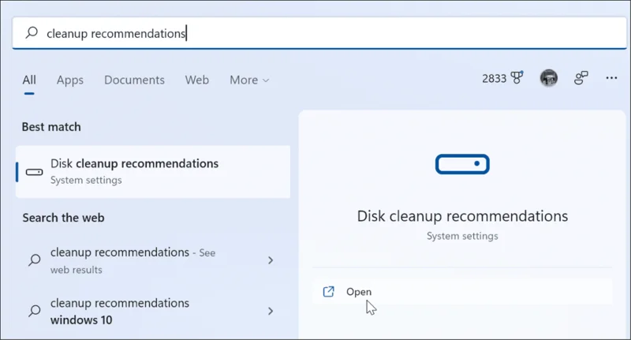This screenshot has width=631, height=340.
Task: Click search icon beside 'See web results' suggestion
Action: pos(35,260)
